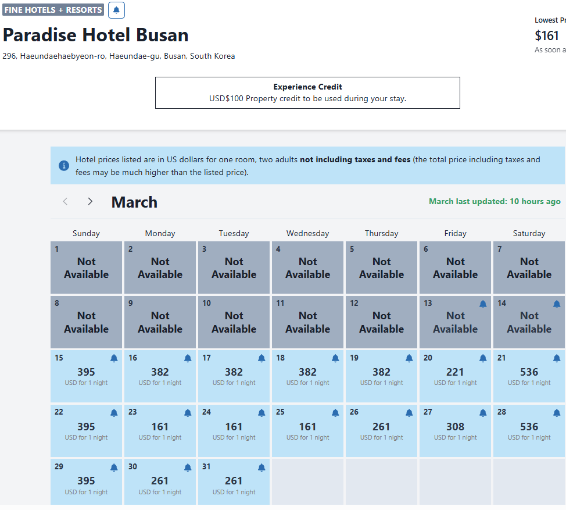Go to the next month with right chevron
The image size is (566, 510).
90,201
